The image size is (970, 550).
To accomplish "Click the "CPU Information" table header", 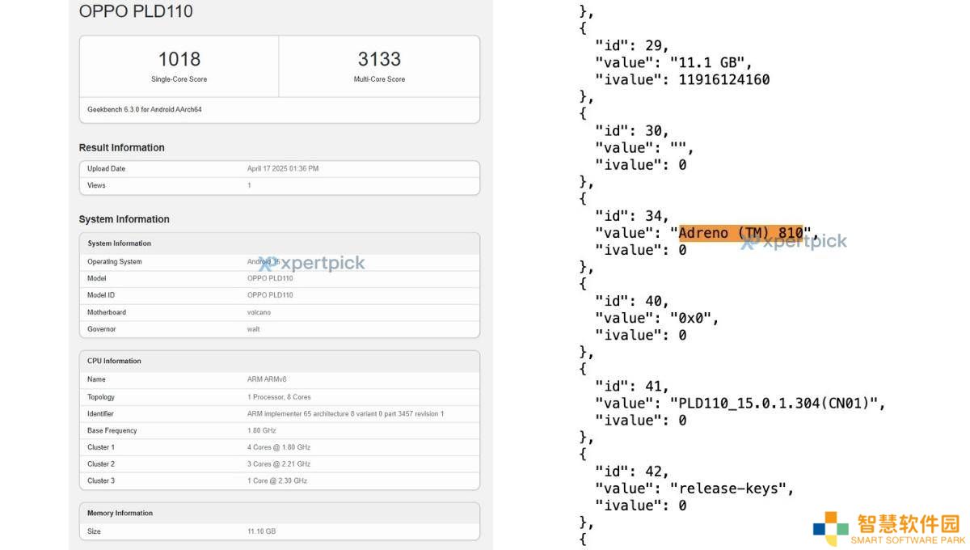I will click(114, 361).
